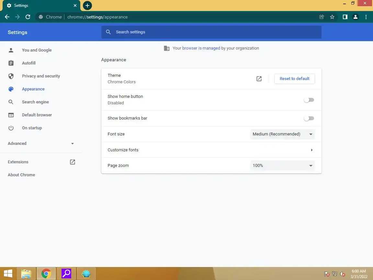
Task: Click Reset to default button
Action: [x=295, y=79]
